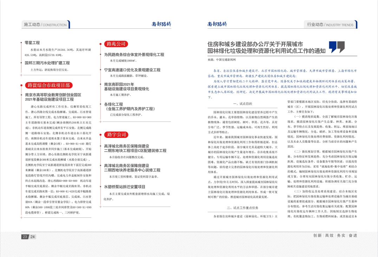Click the 南部路桥 logo on the right page
Image resolution: width=378 pixels, height=257 pixels.
pyautogui.click(x=217, y=24)
